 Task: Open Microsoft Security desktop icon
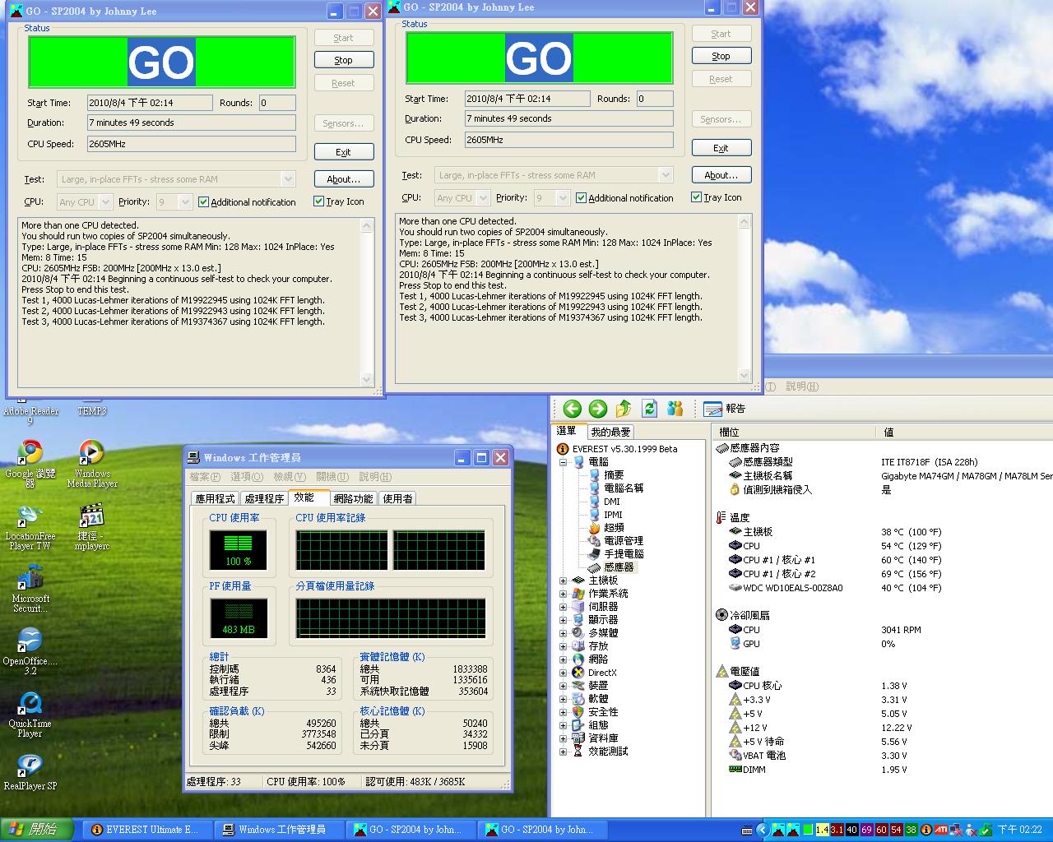[30, 590]
